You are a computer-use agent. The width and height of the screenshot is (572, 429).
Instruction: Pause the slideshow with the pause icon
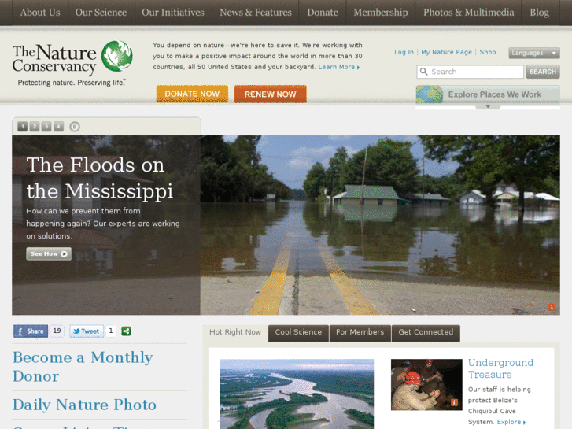(75, 127)
